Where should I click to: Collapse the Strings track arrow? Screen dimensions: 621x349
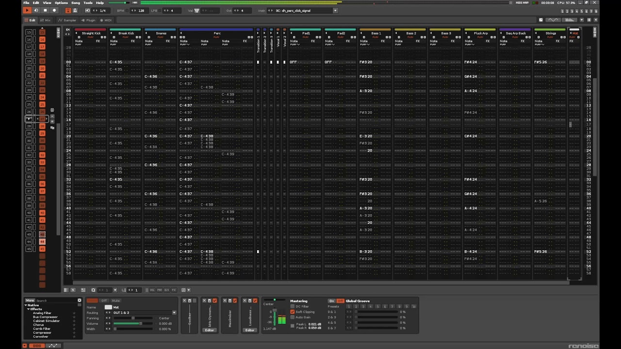(536, 33)
